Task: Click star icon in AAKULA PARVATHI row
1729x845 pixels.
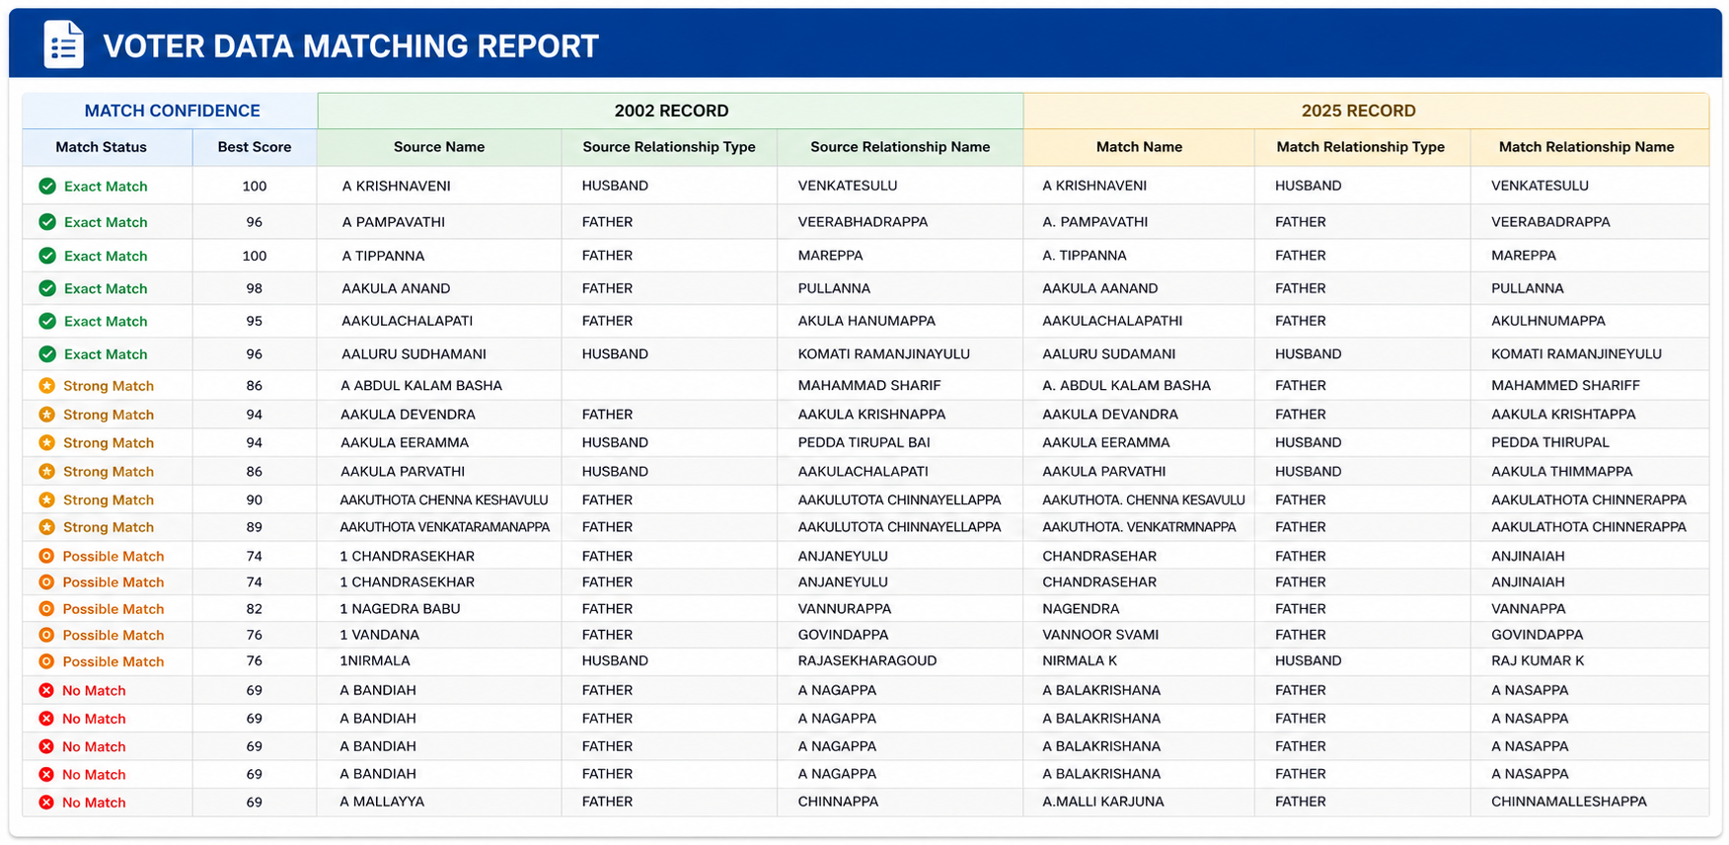Action: click(x=46, y=471)
